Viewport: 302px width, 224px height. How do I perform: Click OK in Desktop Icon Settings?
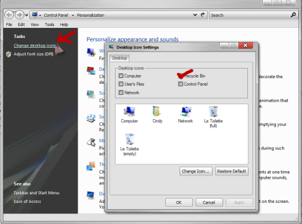click(x=179, y=202)
